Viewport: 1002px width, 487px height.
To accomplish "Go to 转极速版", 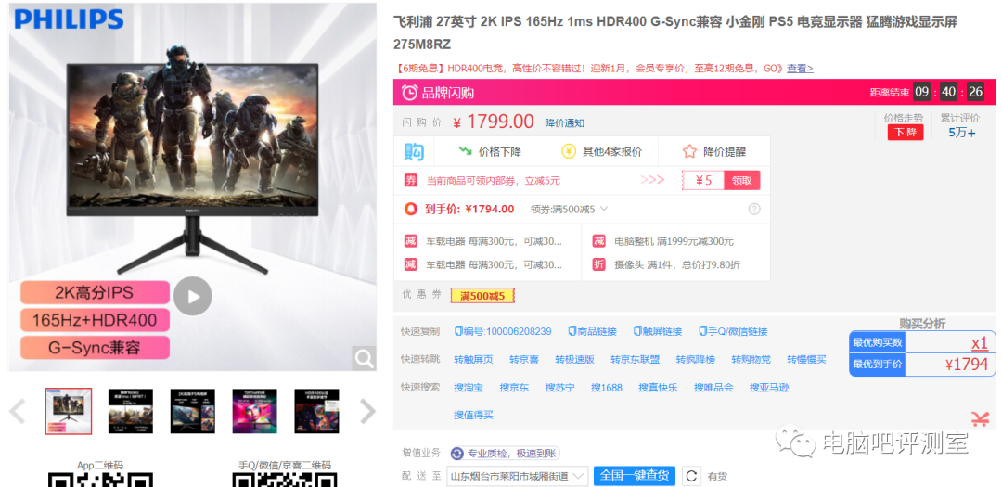I will [x=574, y=359].
